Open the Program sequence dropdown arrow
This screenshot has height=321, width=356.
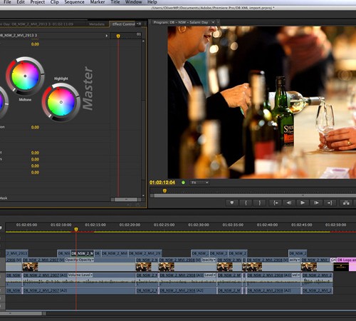pos(213,22)
